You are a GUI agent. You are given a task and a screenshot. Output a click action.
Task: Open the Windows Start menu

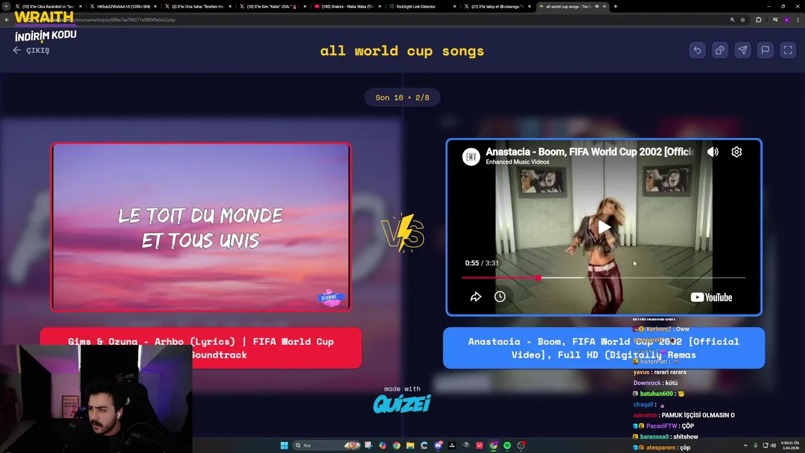point(284,445)
